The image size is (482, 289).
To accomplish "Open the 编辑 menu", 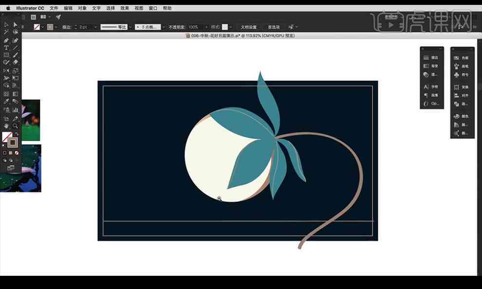I will click(x=68, y=8).
